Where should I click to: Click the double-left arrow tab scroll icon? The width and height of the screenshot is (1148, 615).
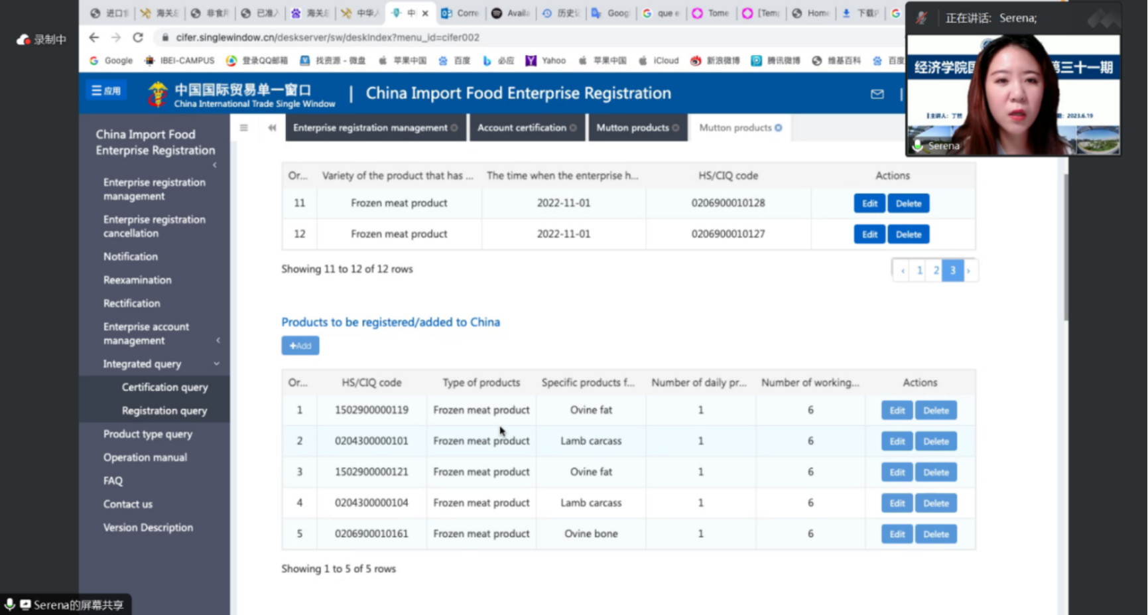tap(272, 128)
